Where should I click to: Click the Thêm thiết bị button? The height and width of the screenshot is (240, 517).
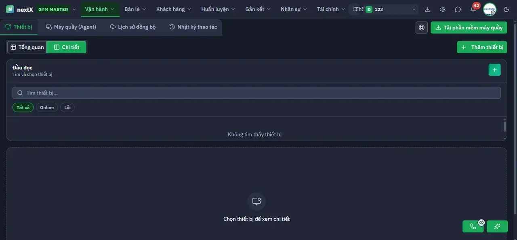pyautogui.click(x=482, y=47)
